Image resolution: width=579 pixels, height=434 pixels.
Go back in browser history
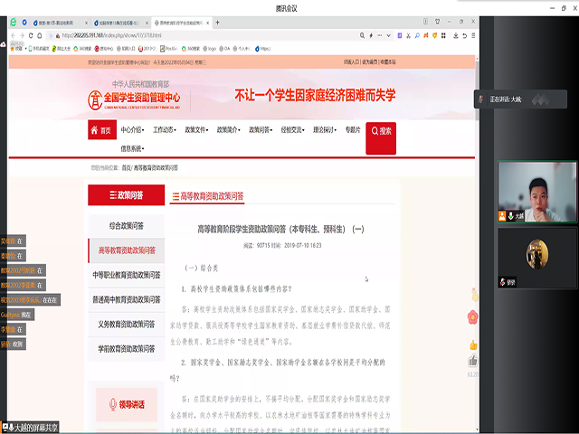[x=13, y=35]
